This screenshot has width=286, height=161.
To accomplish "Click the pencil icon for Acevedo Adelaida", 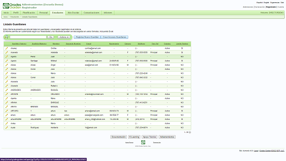I will (7, 53).
